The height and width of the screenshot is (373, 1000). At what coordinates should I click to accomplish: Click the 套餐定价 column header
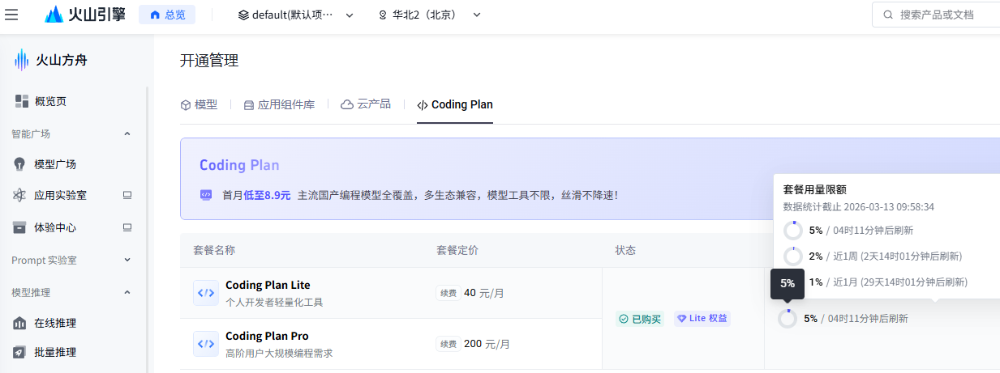(457, 250)
